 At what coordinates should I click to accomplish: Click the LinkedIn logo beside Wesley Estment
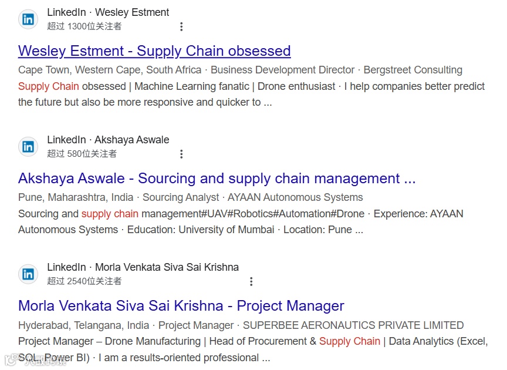pyautogui.click(x=28, y=19)
